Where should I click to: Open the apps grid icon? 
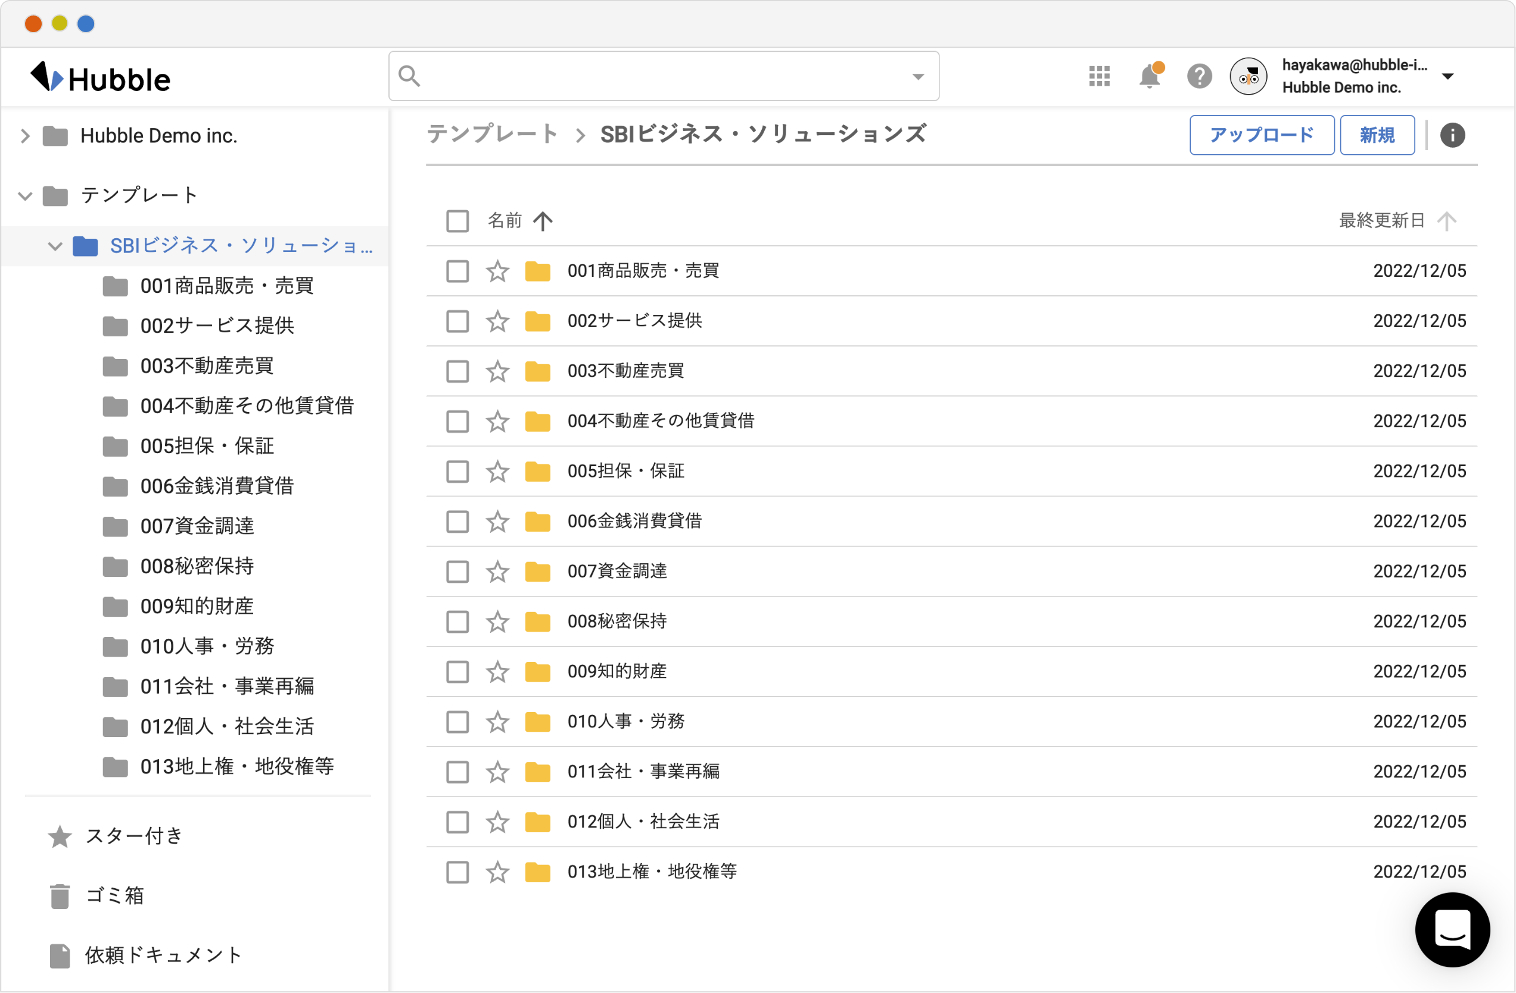click(1100, 76)
